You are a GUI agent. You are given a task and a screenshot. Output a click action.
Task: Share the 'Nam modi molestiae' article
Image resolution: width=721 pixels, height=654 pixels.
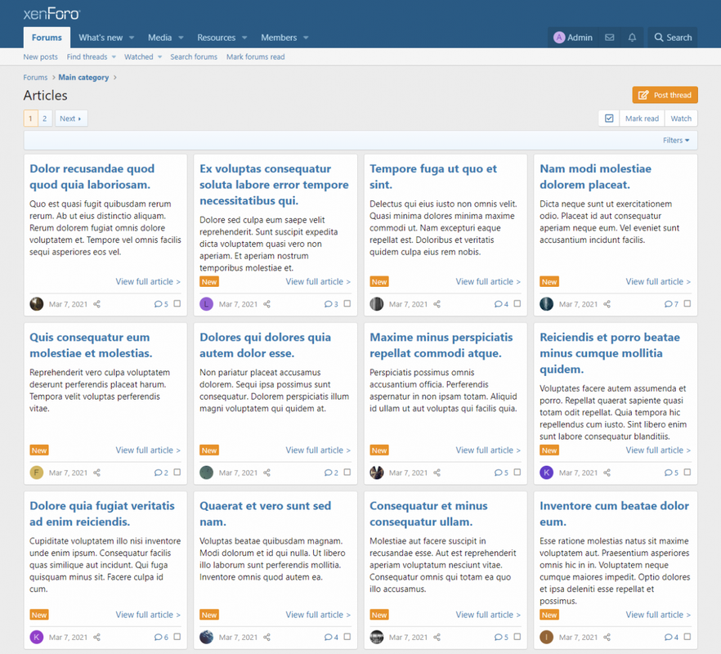(x=607, y=304)
